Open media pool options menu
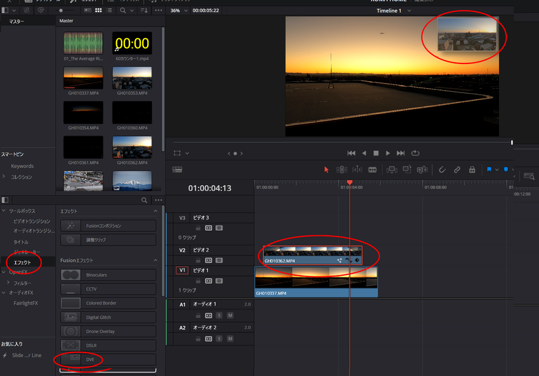This screenshot has width=539, height=376. pos(159,10)
